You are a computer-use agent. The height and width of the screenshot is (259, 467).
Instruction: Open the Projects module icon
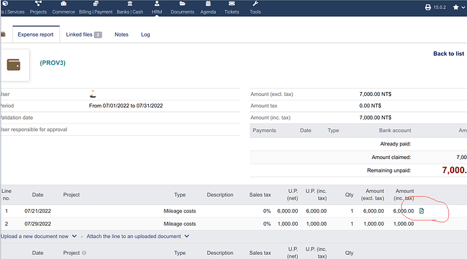tap(39, 3)
